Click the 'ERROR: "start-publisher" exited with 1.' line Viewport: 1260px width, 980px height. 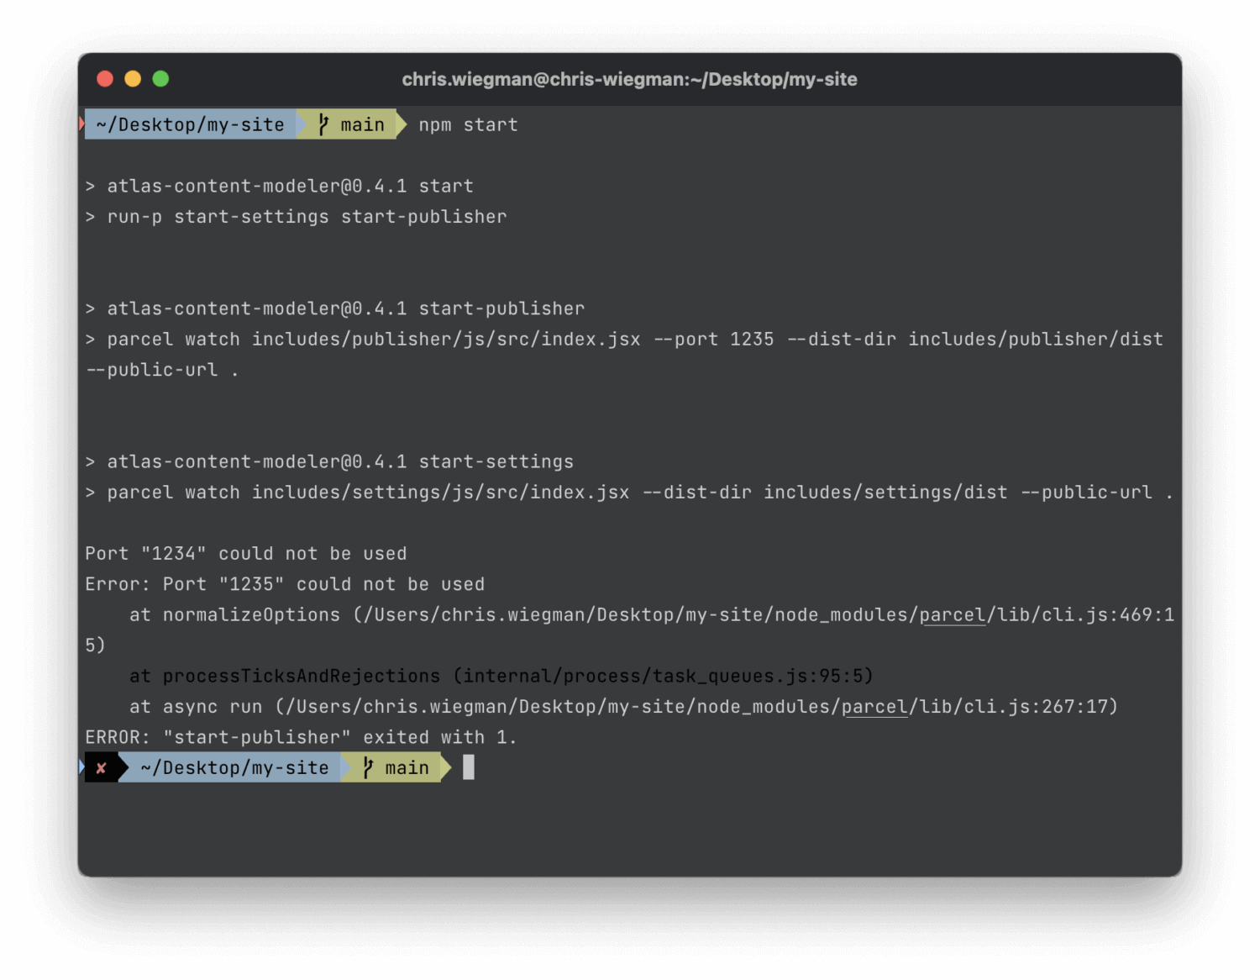(301, 737)
